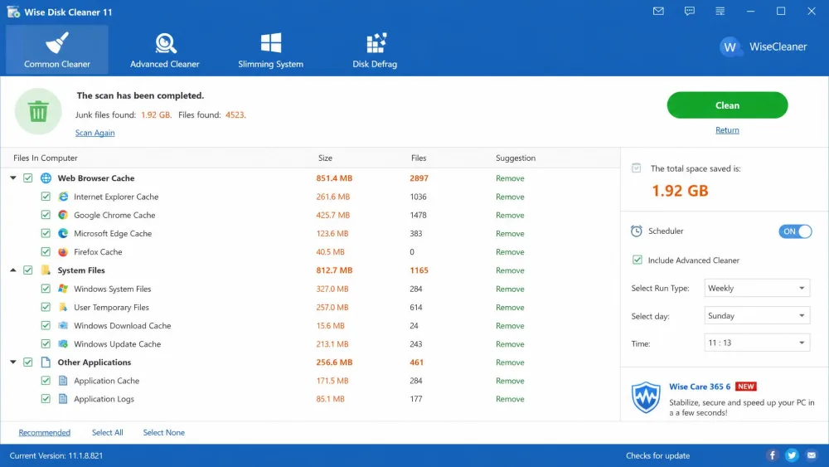
Task: Uncheck the System Files checkbox
Action: [x=28, y=270]
